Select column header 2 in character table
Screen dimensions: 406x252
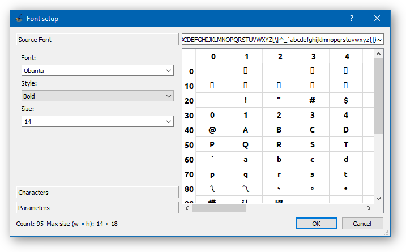tap(279, 57)
